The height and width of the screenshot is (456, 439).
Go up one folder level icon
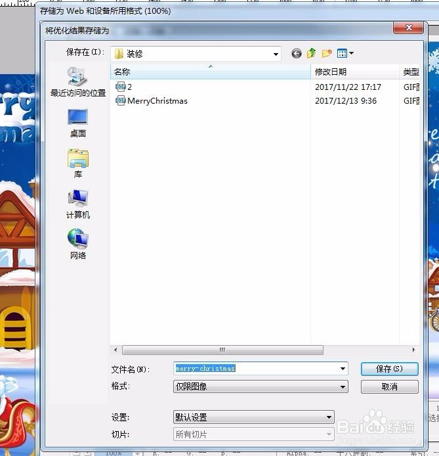[311, 53]
